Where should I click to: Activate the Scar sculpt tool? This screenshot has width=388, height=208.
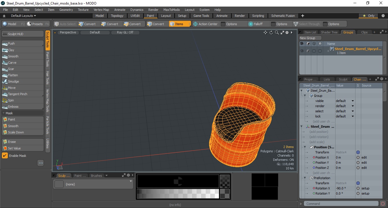[x=23, y=69]
